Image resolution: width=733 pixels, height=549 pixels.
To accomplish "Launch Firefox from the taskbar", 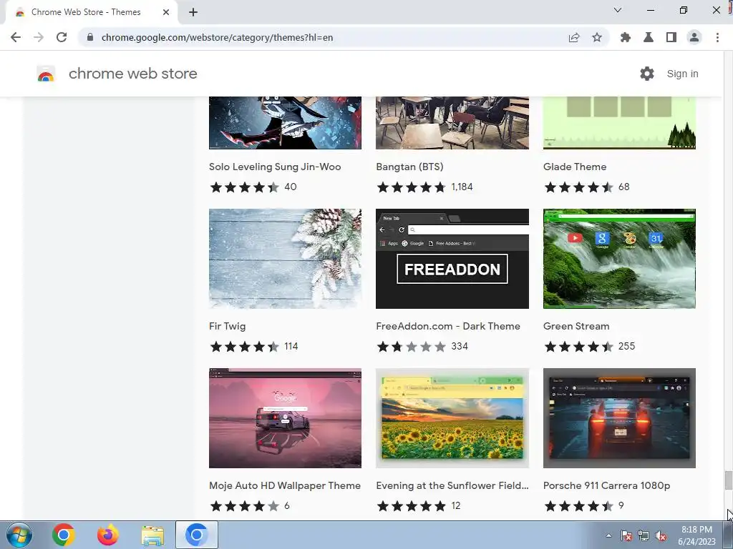I will point(108,535).
